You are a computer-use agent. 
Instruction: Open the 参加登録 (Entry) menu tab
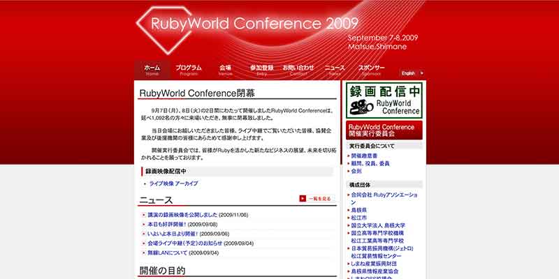point(261,70)
